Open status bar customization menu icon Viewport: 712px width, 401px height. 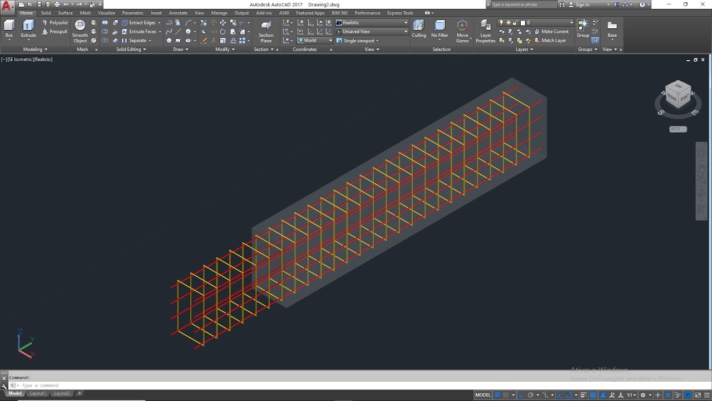(x=706, y=395)
